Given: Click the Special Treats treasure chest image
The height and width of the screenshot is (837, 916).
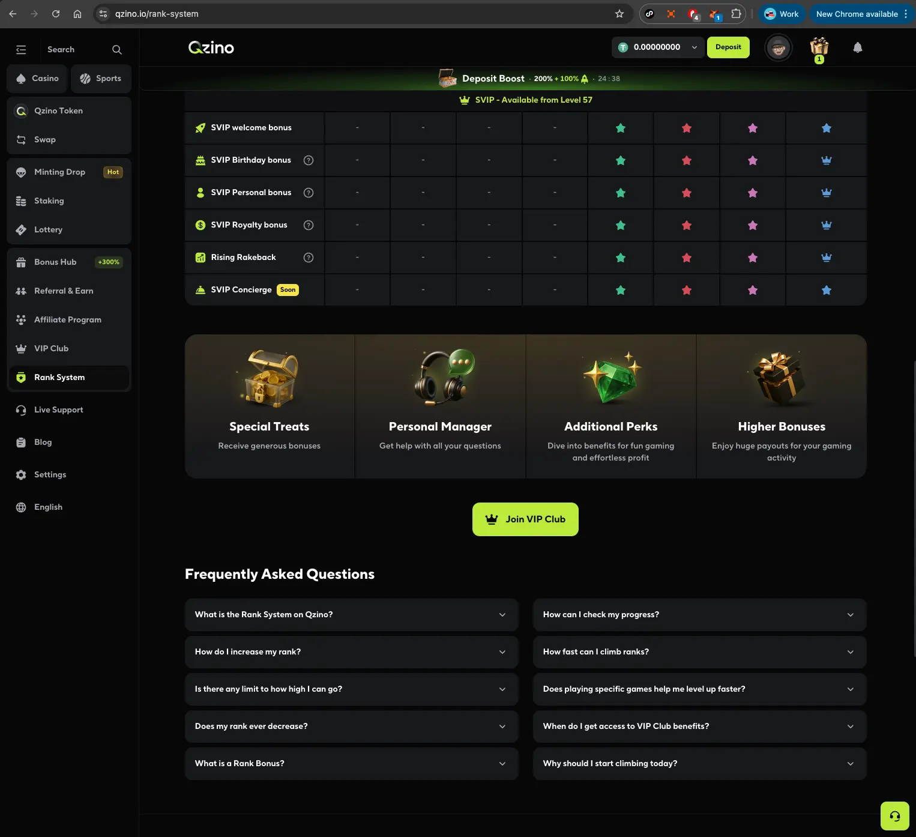Looking at the screenshot, I should point(270,378).
